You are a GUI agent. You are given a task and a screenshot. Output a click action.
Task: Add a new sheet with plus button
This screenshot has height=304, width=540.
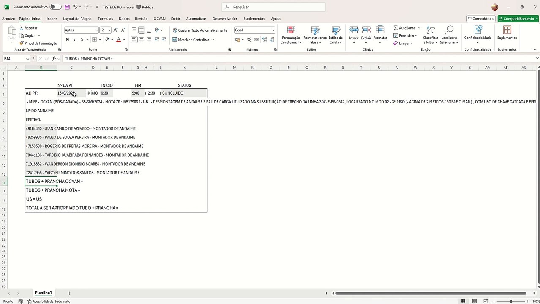[x=69, y=293]
